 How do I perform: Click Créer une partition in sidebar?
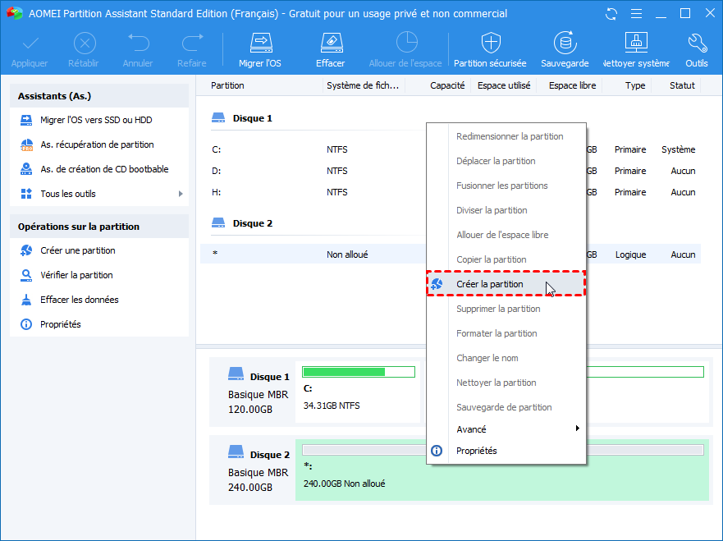[x=77, y=250]
